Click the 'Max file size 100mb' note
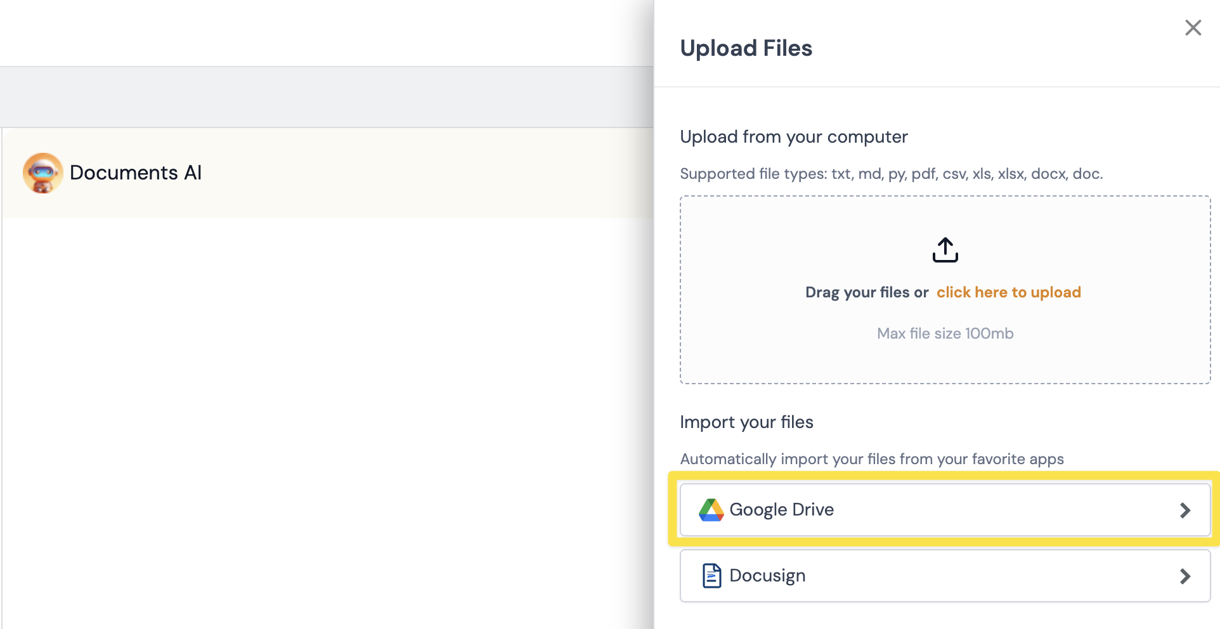 (x=945, y=334)
